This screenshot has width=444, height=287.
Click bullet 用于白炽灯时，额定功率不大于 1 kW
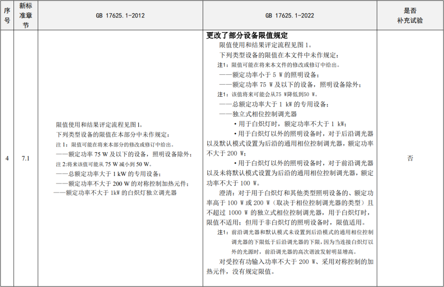pyautogui.click(x=290, y=124)
